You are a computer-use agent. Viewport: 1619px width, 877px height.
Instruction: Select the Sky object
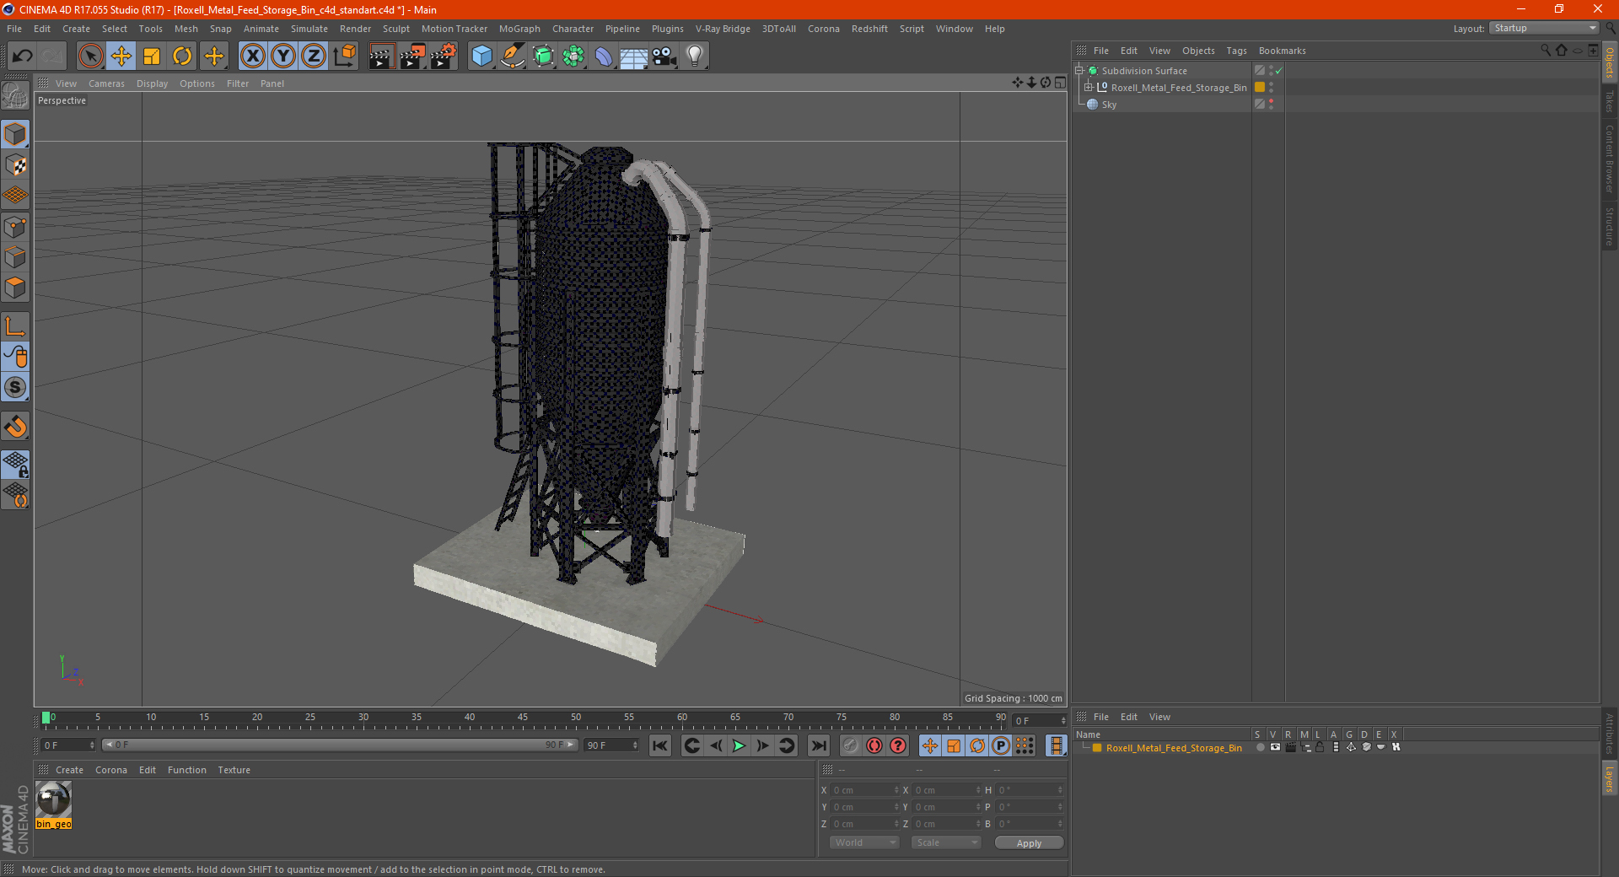point(1108,105)
